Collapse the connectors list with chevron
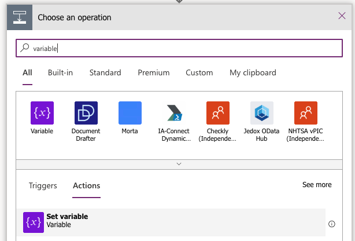The height and width of the screenshot is (241, 355). pos(179,165)
